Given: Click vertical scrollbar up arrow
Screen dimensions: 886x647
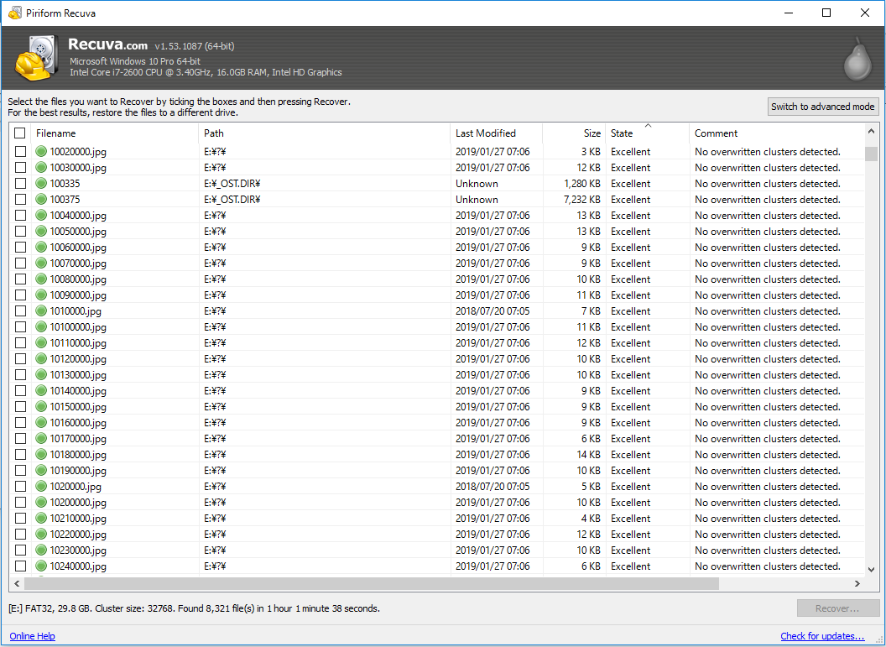Looking at the screenshot, I should (871, 132).
